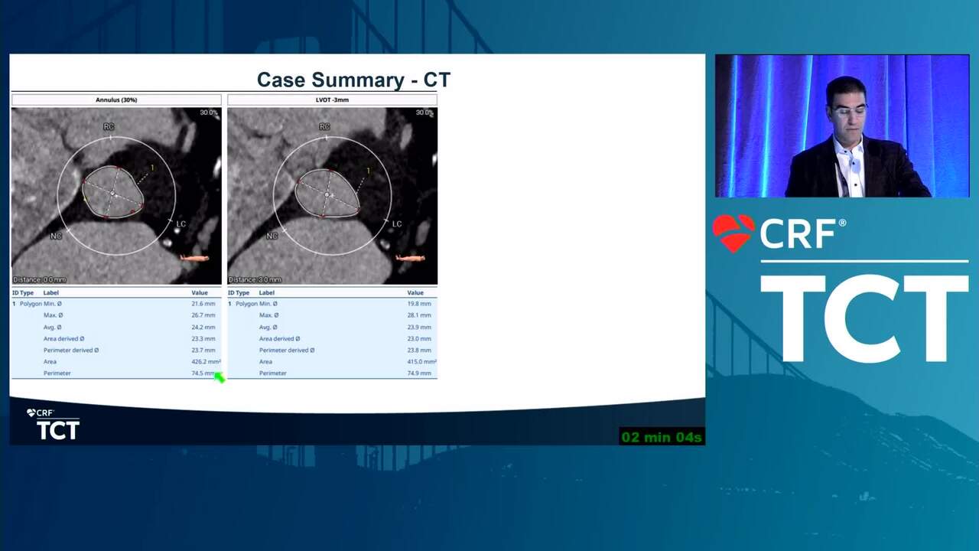Click the LVOT Perimeter derived Ø value 23.8 mm

coord(419,350)
